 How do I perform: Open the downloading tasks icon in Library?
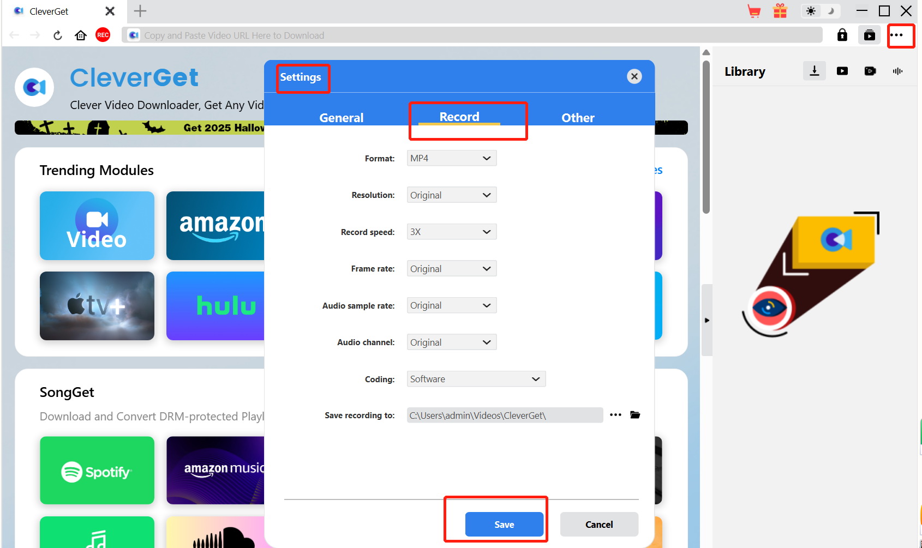814,71
